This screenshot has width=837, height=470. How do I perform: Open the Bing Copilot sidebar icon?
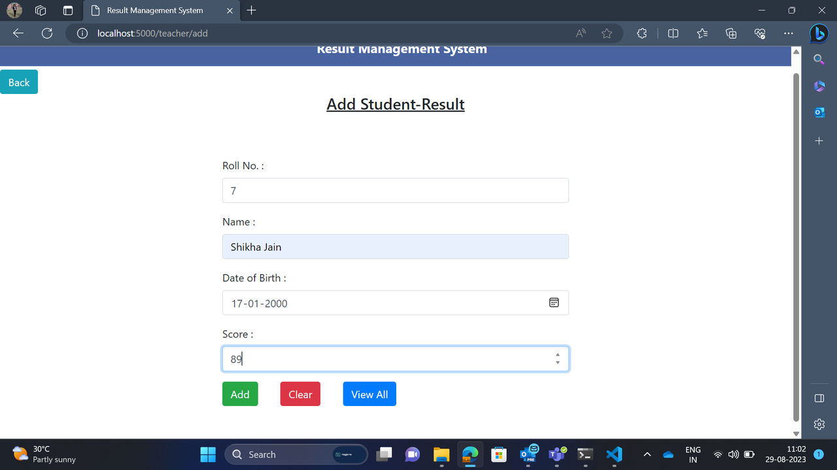819,33
